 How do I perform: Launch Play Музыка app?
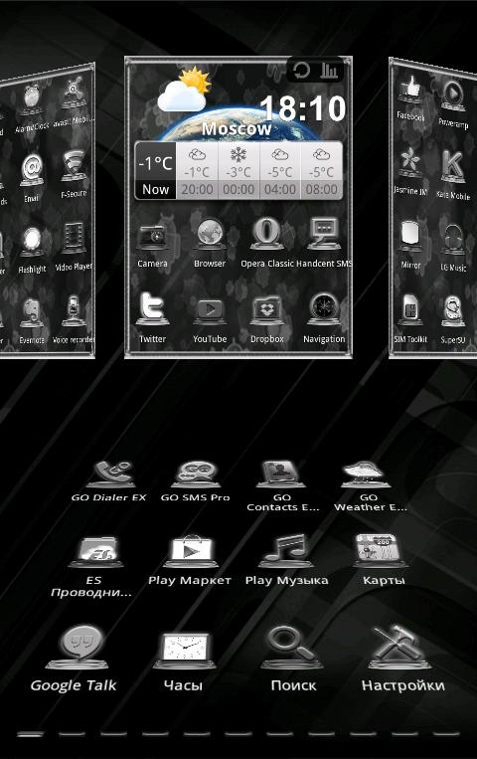tap(286, 551)
